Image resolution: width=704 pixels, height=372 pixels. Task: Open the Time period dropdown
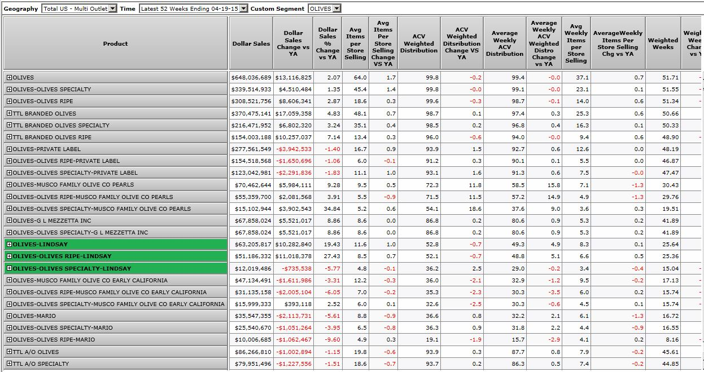tap(243, 8)
